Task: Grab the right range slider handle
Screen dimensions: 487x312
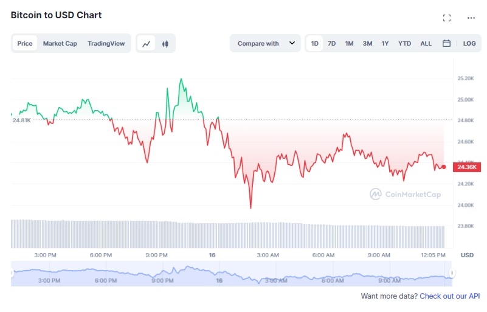Action: click(452, 273)
